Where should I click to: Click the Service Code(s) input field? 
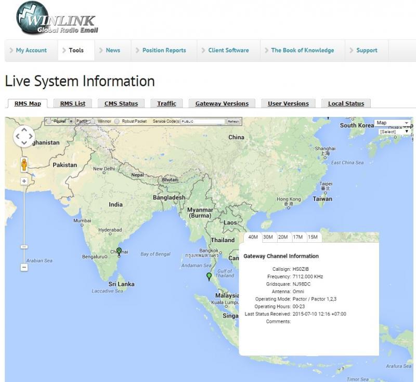(203, 122)
